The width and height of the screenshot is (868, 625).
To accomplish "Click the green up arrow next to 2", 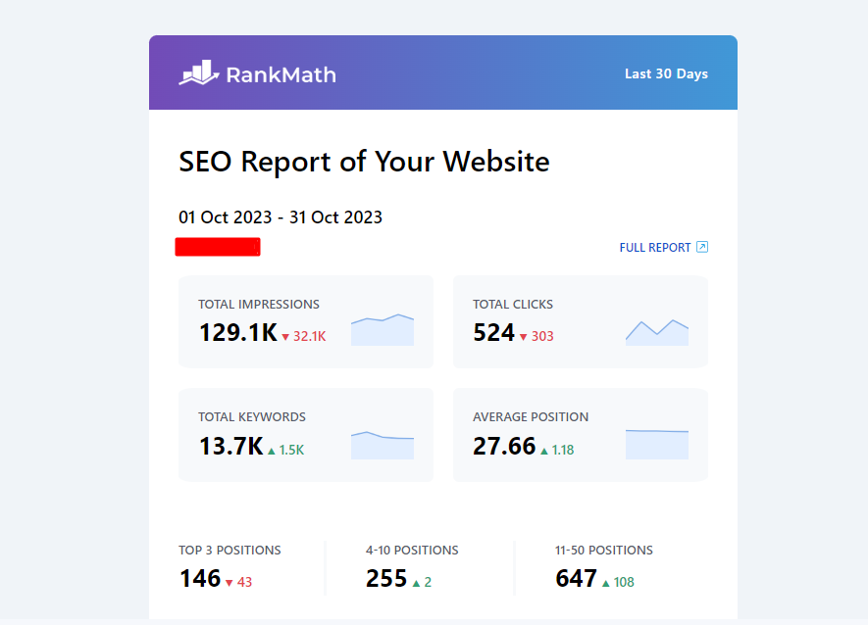I will [416, 583].
